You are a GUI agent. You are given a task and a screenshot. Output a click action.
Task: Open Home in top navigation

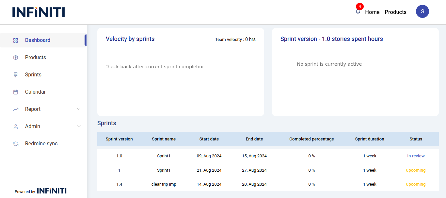[x=372, y=12]
